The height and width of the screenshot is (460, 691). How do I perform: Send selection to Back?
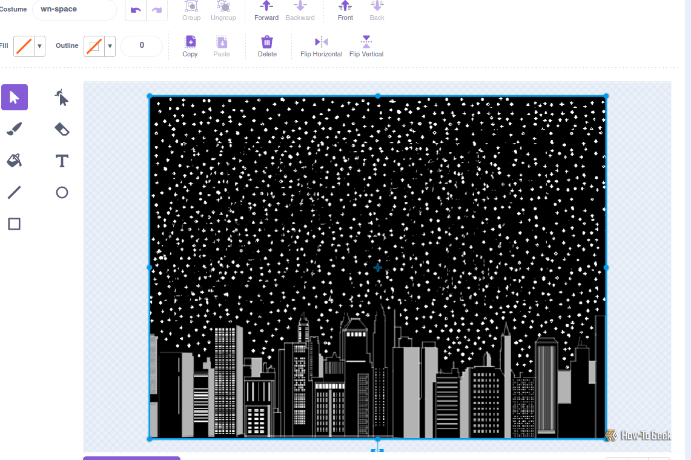point(377,11)
